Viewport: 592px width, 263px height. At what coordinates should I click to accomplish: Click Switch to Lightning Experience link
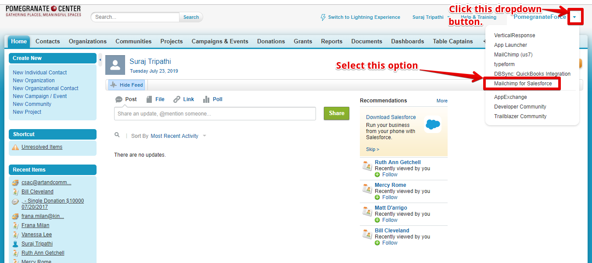(364, 17)
